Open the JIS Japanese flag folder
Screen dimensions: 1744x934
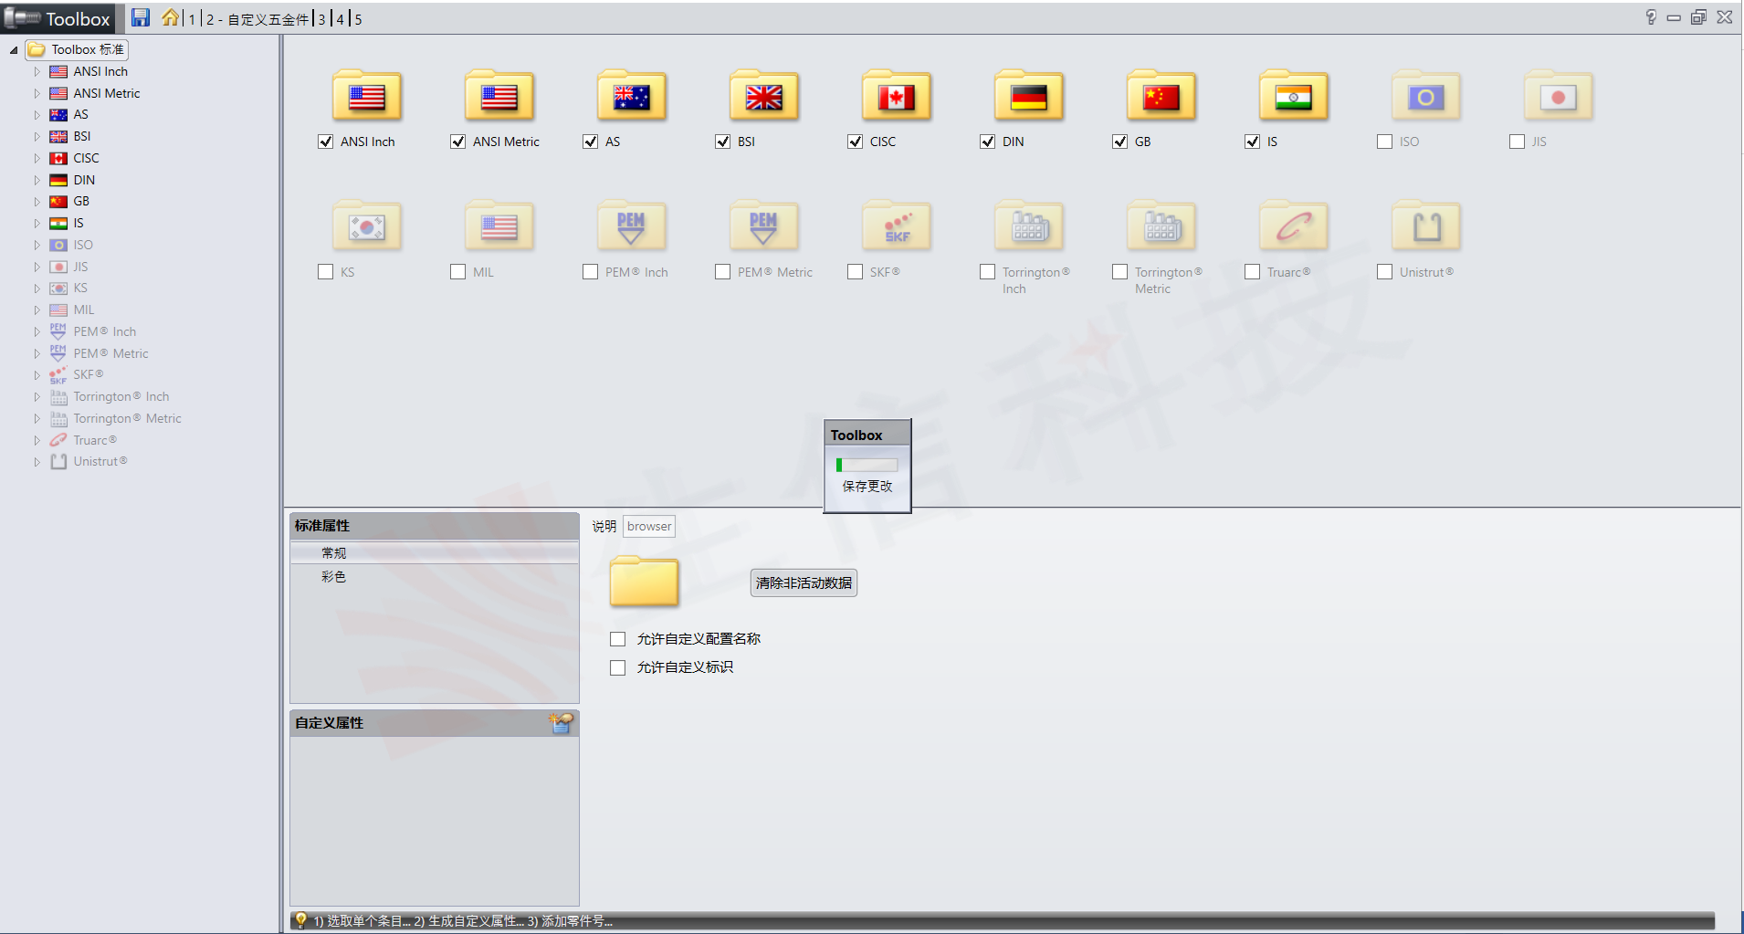pyautogui.click(x=1559, y=96)
